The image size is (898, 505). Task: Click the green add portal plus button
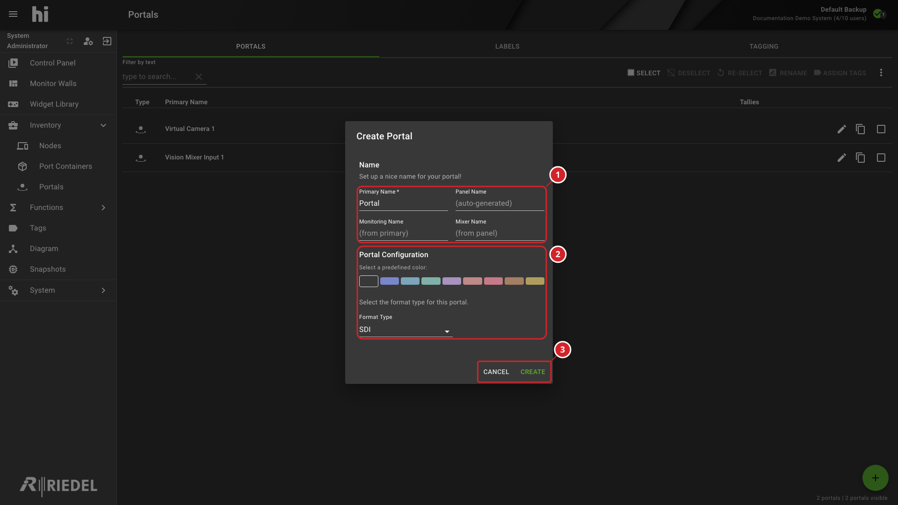click(876, 478)
